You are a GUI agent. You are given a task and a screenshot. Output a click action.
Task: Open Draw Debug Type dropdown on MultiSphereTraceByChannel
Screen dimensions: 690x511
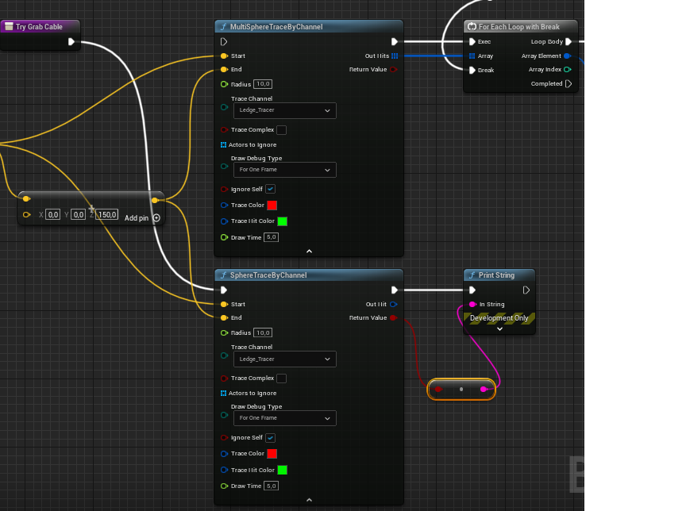285,170
